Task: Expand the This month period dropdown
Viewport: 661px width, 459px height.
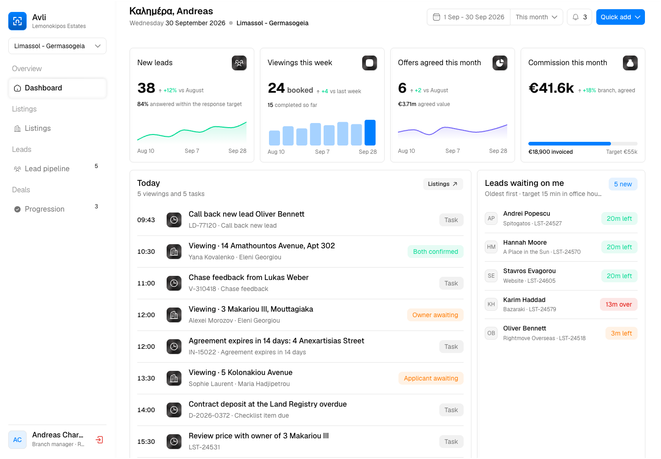Action: [x=536, y=17]
